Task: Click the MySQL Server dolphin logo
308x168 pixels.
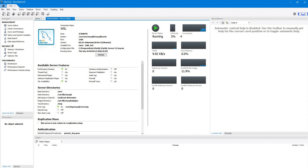Action: (46, 37)
